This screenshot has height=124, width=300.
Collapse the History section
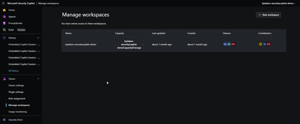(38, 38)
